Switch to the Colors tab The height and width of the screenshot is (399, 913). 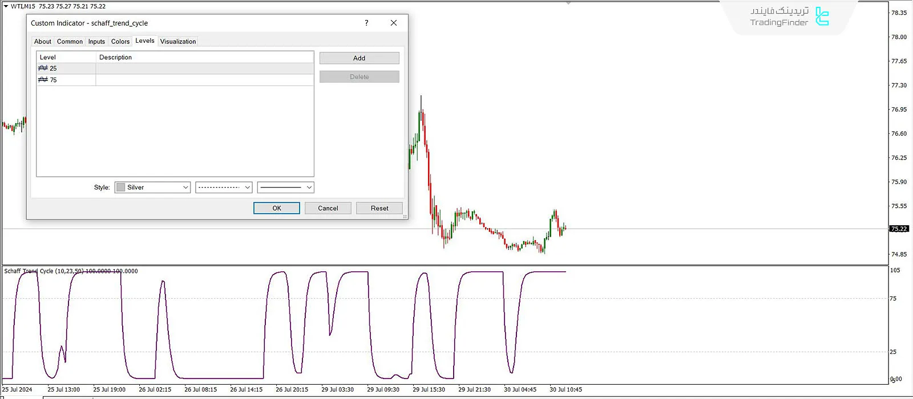coord(120,42)
